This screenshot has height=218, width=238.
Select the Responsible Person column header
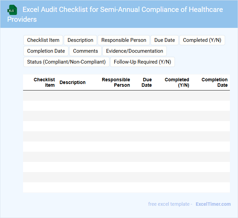[116, 82]
